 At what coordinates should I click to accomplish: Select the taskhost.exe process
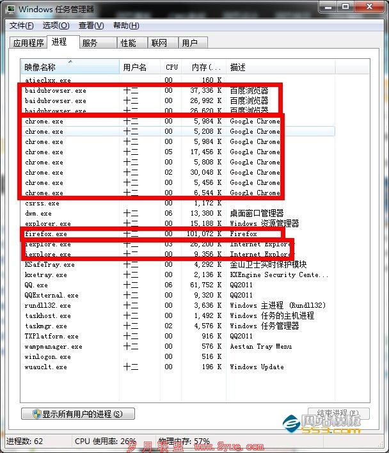tap(178, 316)
